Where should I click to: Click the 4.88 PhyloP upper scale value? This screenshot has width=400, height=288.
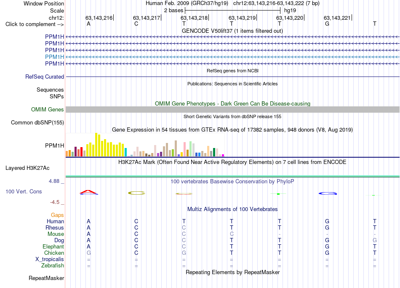pos(54,181)
